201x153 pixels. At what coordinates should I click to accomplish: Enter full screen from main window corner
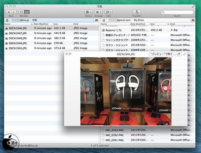(193, 7)
